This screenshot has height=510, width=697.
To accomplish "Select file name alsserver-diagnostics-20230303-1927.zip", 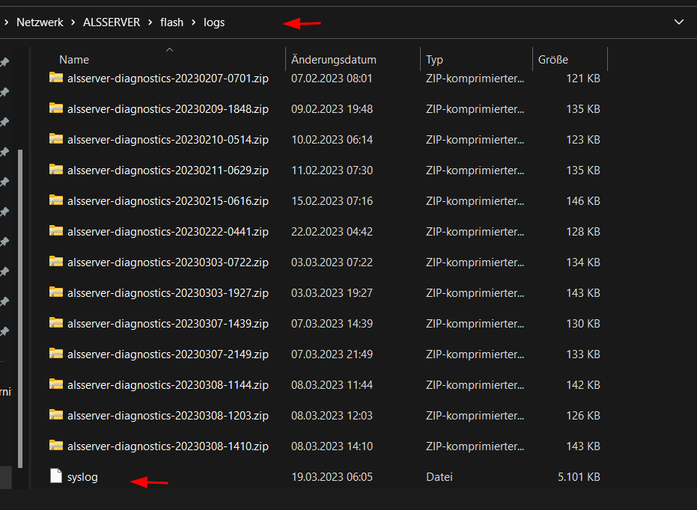I will [168, 293].
